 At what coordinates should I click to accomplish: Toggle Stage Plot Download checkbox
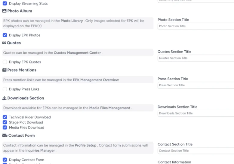5,122
